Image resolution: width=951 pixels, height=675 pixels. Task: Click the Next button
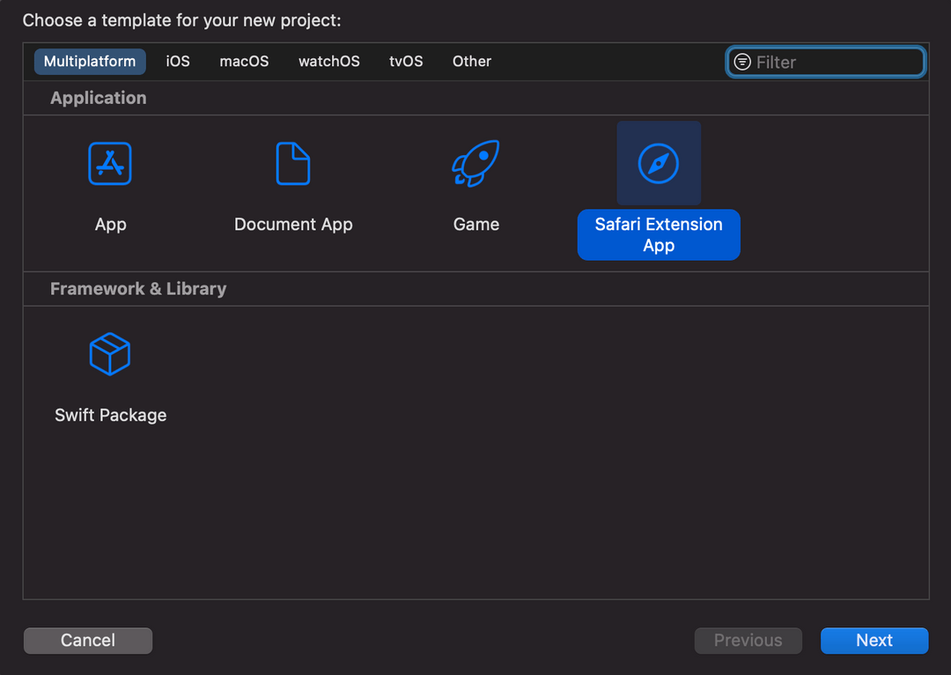click(874, 641)
